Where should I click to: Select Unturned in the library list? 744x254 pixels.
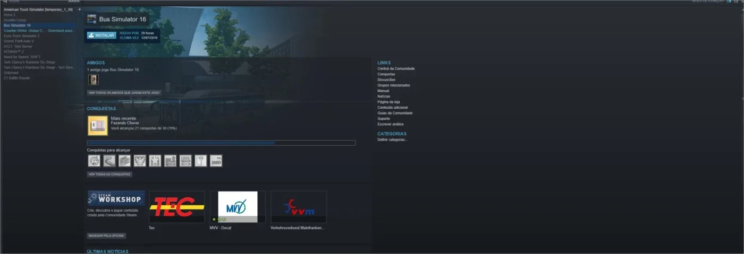11,73
